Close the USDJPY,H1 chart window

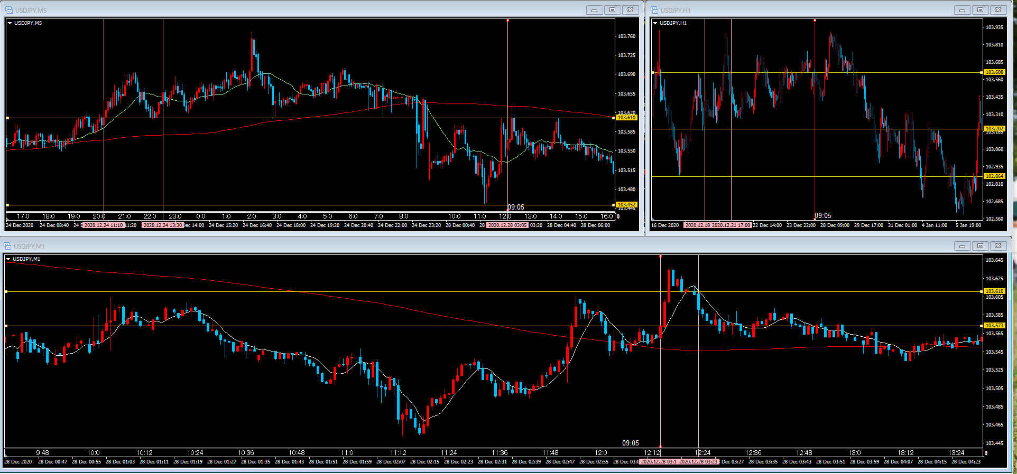tap(998, 10)
